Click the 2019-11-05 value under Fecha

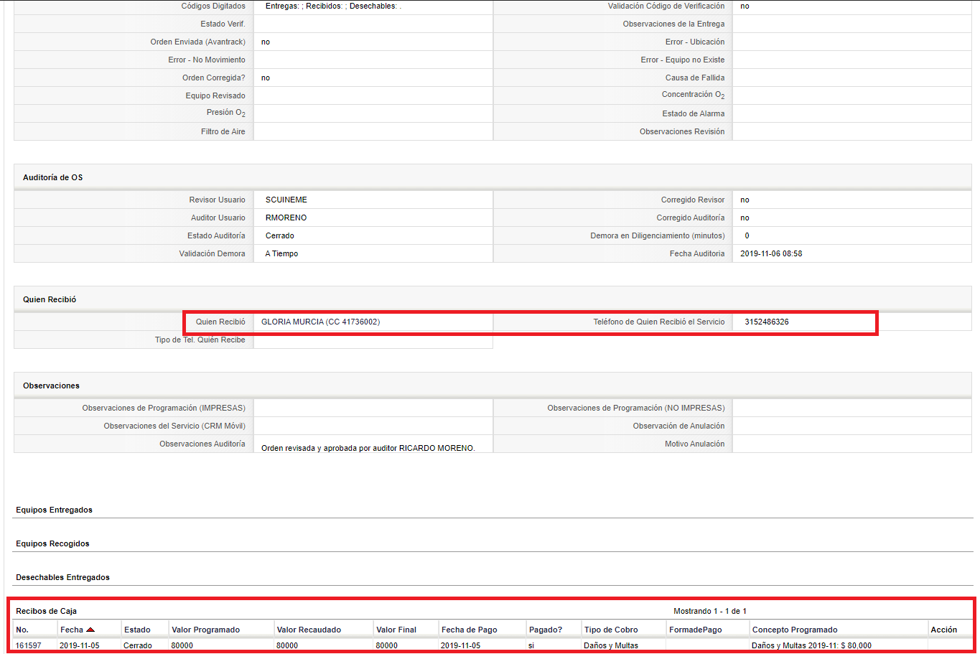click(x=80, y=645)
